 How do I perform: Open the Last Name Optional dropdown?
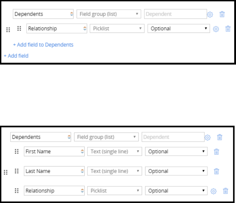coord(176,171)
